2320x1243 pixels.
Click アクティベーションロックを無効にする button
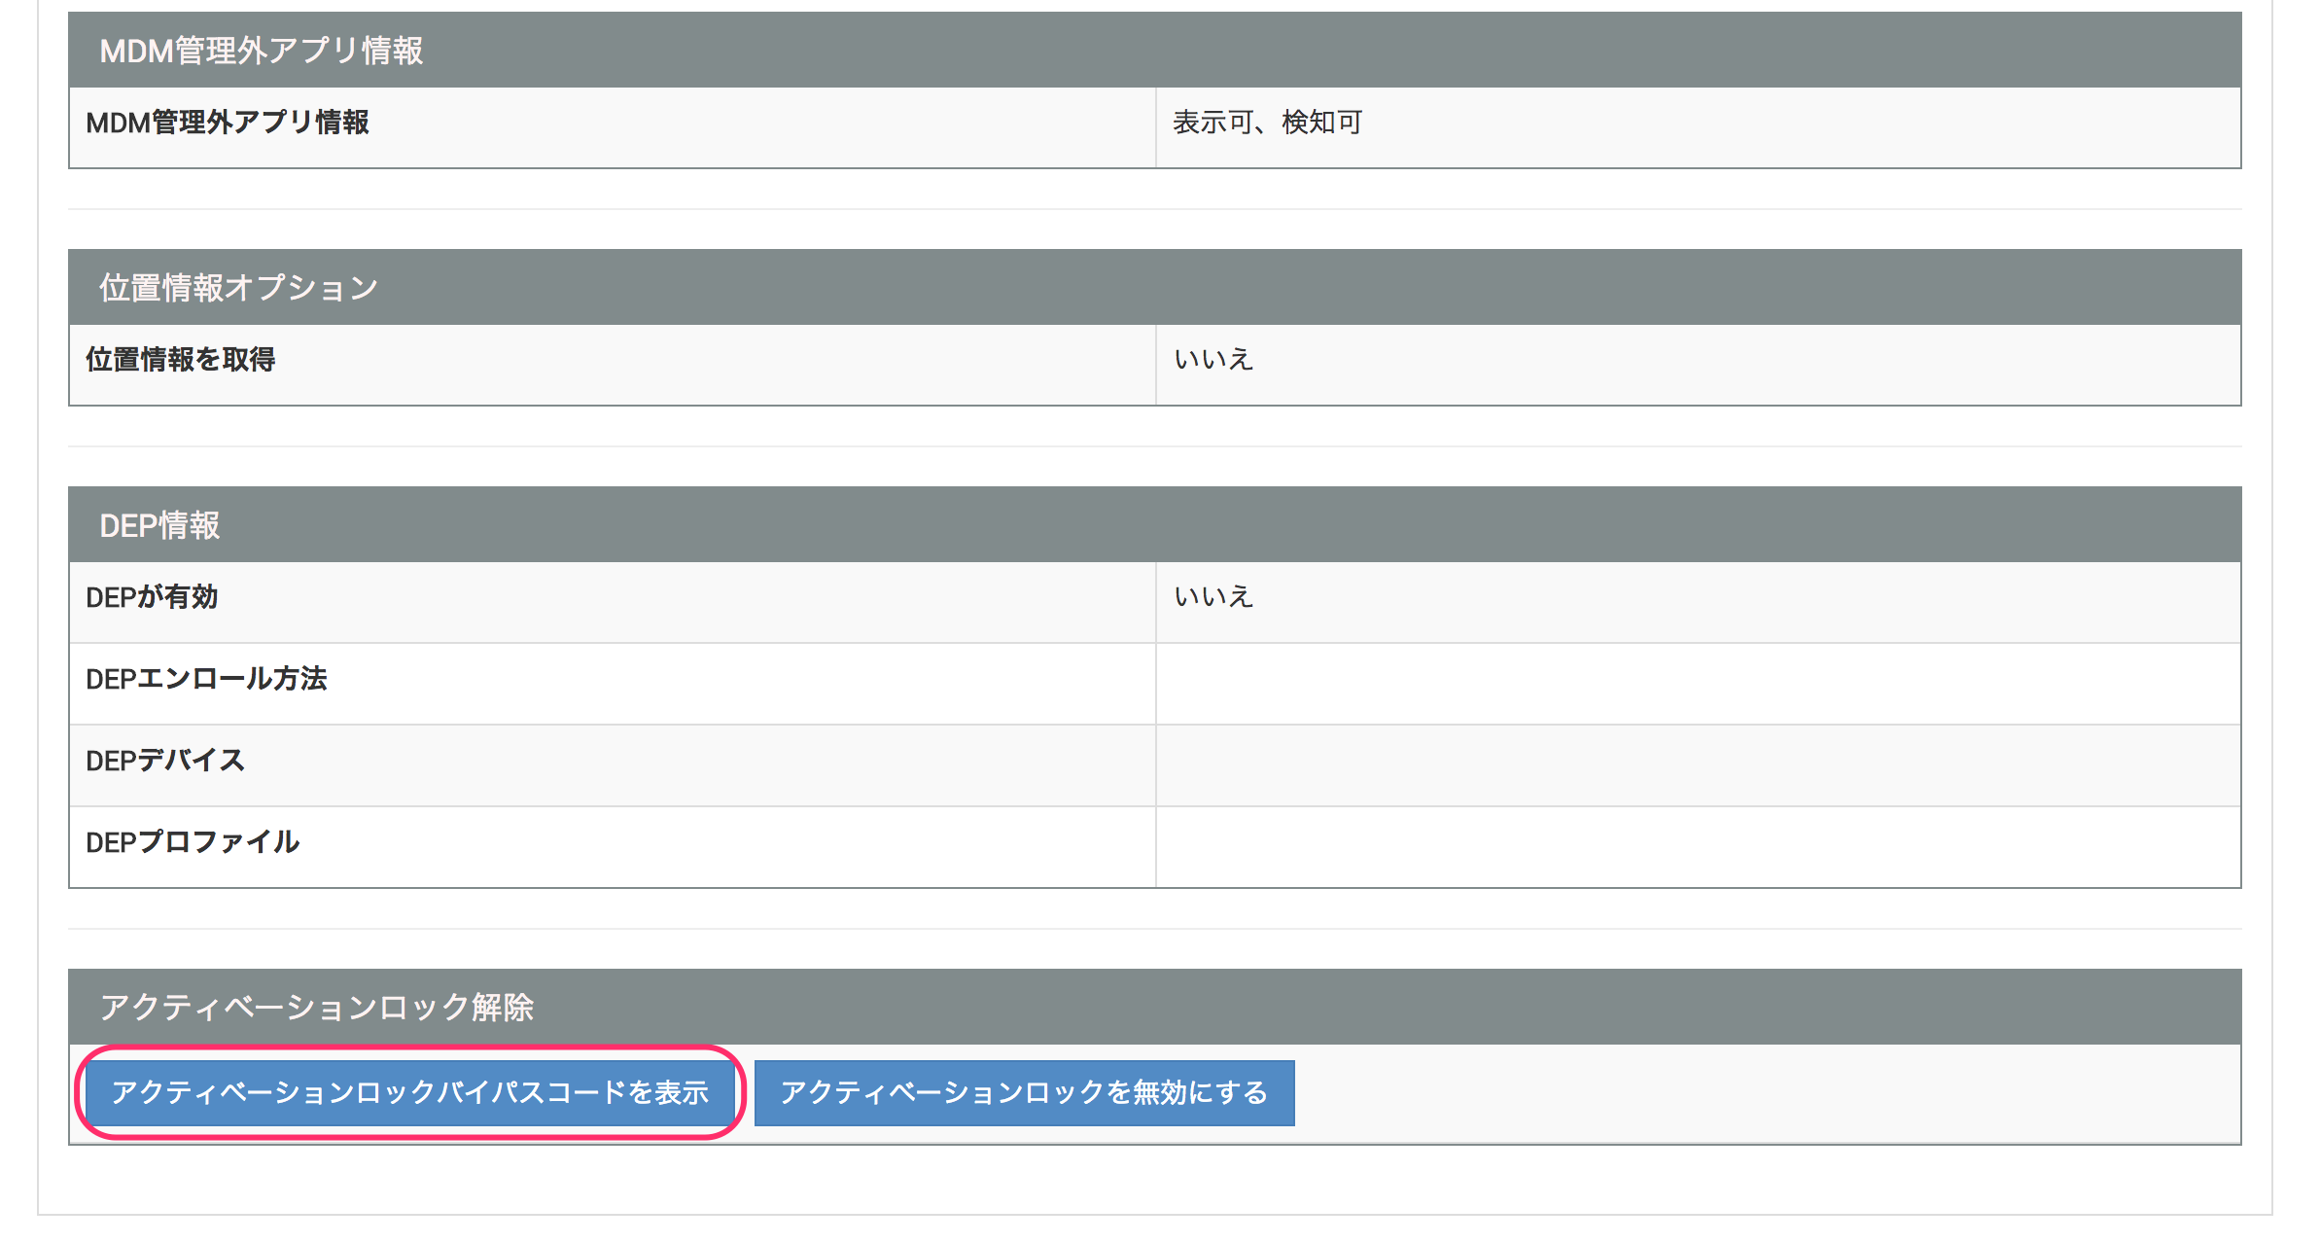[1024, 1092]
